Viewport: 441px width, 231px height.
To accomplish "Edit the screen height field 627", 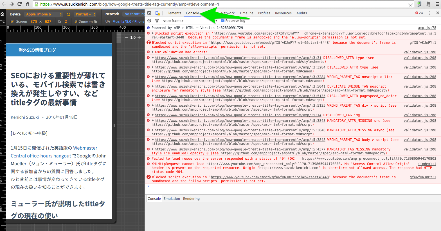I will 48,22.
